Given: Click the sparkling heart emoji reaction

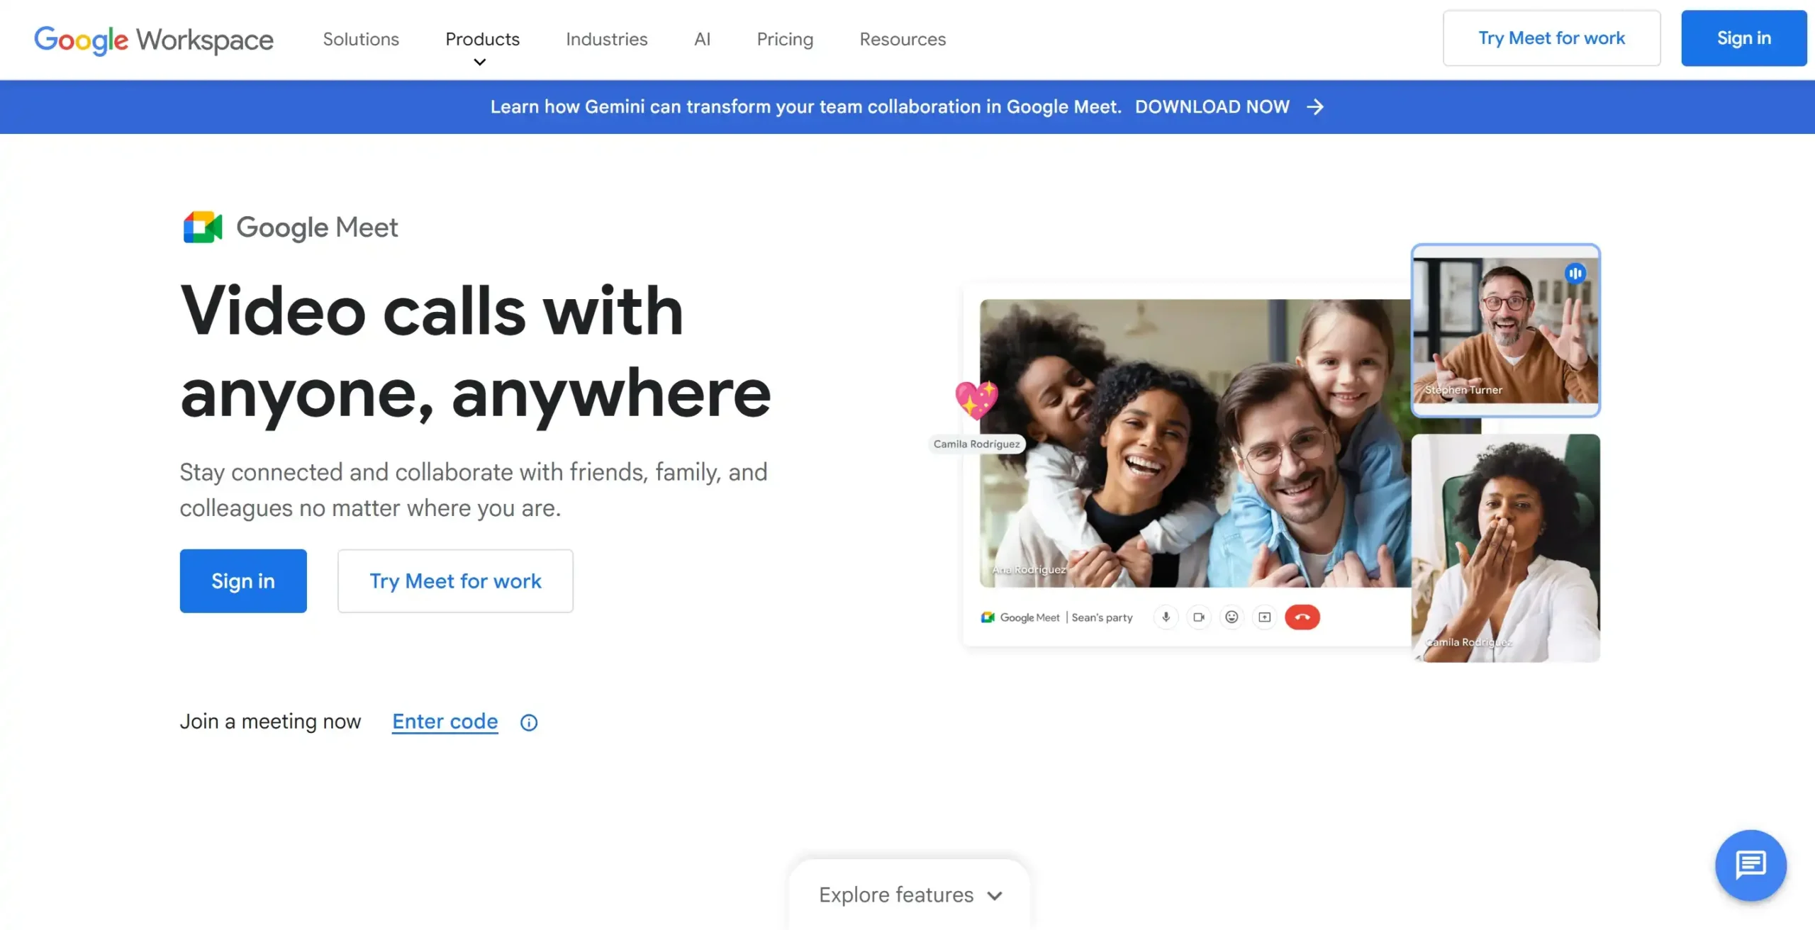Looking at the screenshot, I should coord(976,400).
